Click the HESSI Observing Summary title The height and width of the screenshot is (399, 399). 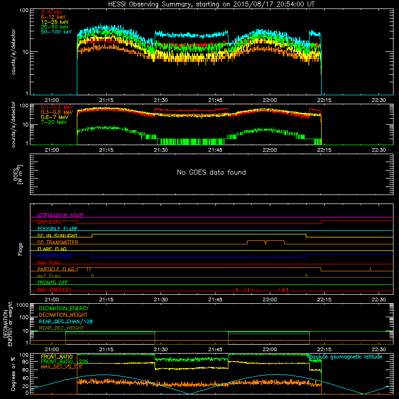coord(211,4)
